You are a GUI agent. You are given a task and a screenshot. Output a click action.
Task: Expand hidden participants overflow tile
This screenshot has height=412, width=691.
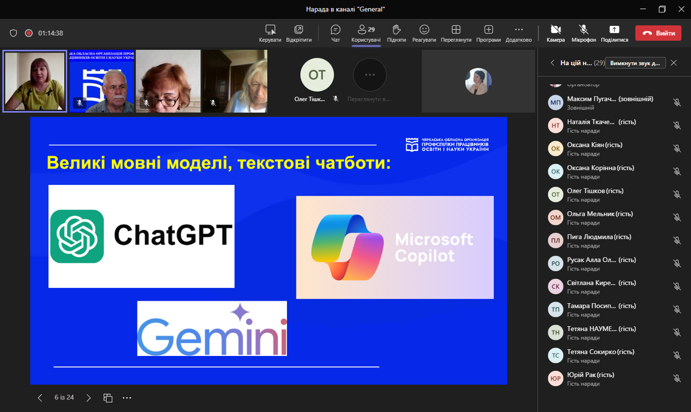click(370, 75)
